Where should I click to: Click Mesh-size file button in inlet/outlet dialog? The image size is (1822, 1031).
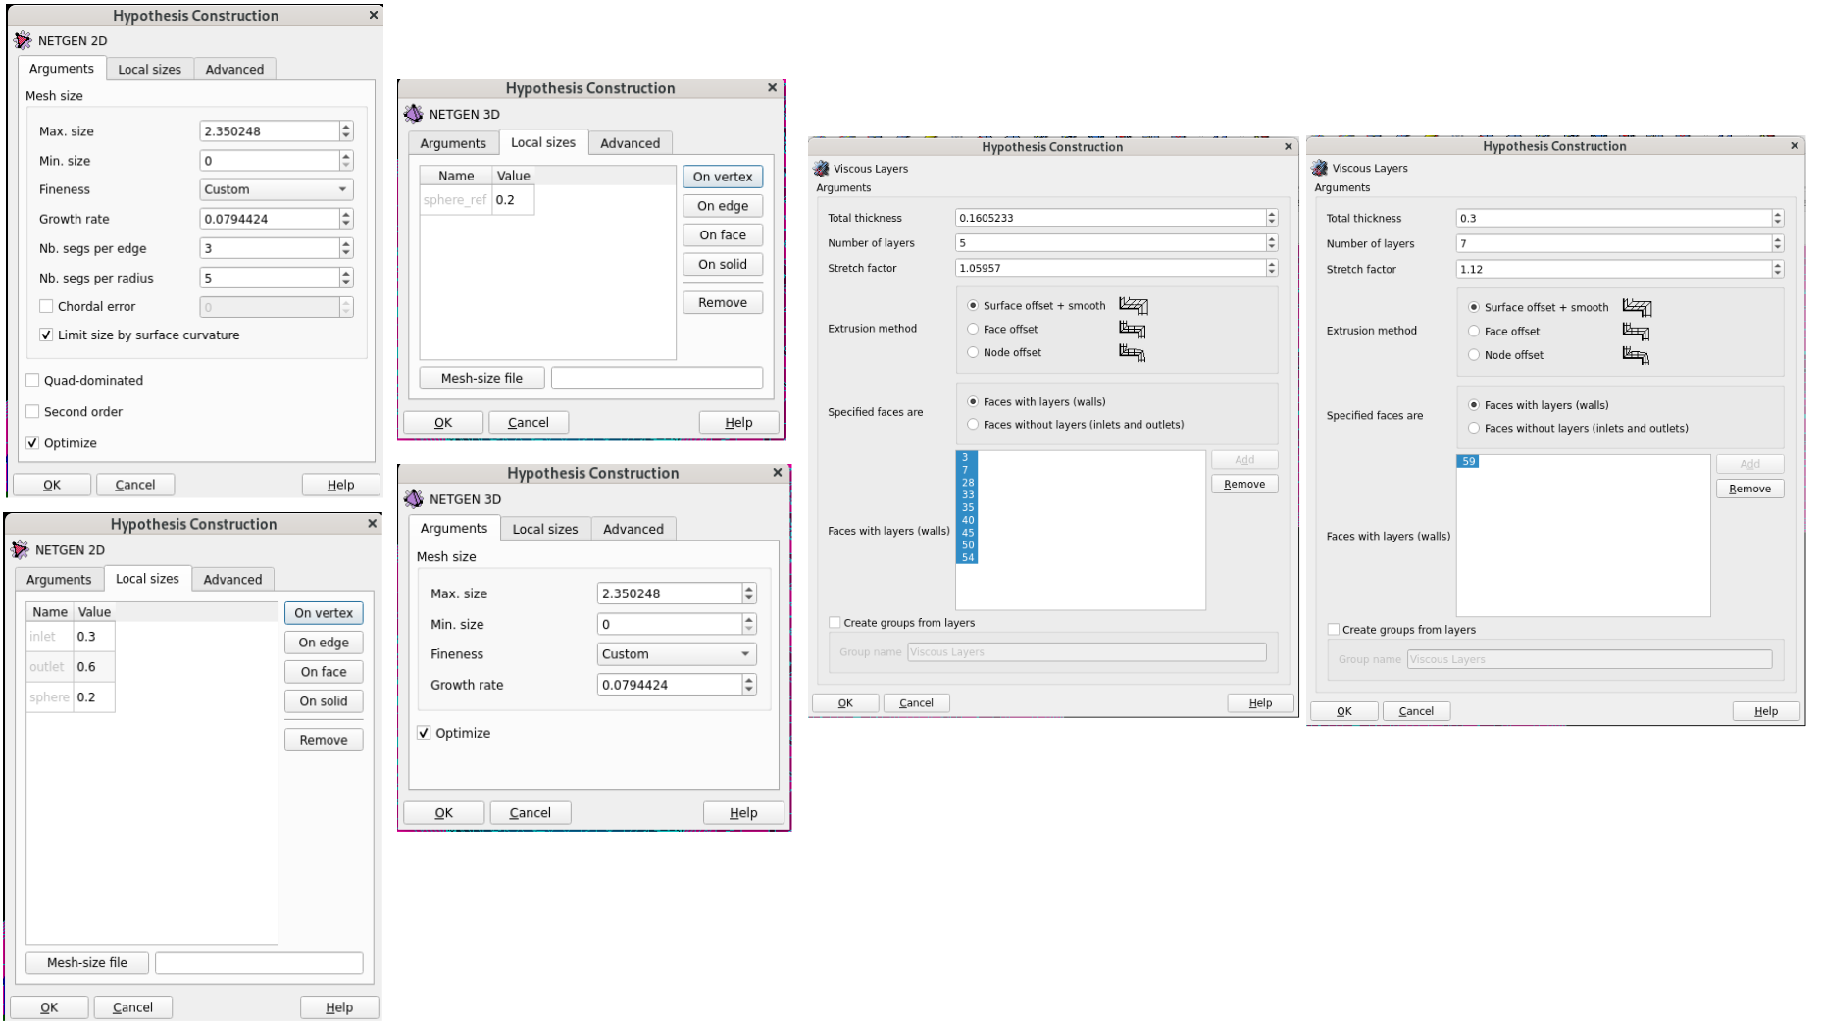pos(87,963)
